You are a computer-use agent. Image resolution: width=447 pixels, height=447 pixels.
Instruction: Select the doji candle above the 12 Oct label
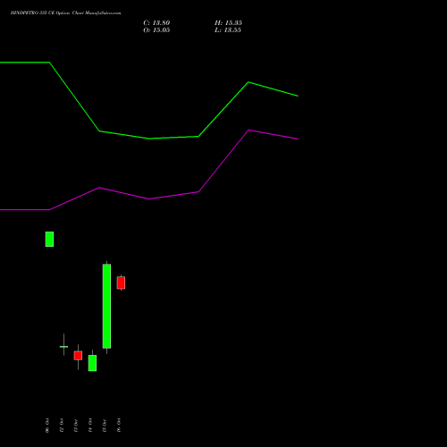(x=63, y=346)
